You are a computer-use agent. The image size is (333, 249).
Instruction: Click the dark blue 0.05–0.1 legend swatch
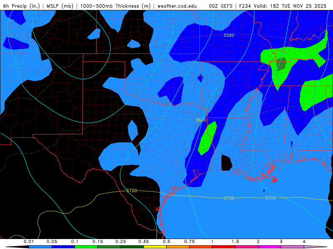pos(63,247)
